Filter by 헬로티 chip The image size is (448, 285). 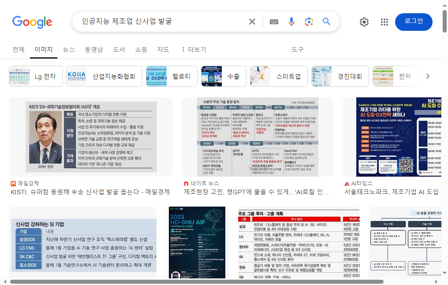[x=172, y=76]
